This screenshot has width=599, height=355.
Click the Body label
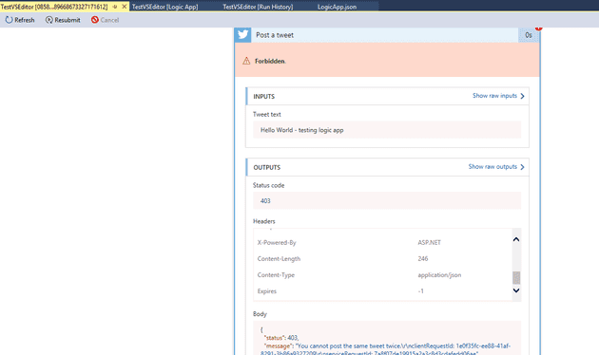(x=260, y=314)
